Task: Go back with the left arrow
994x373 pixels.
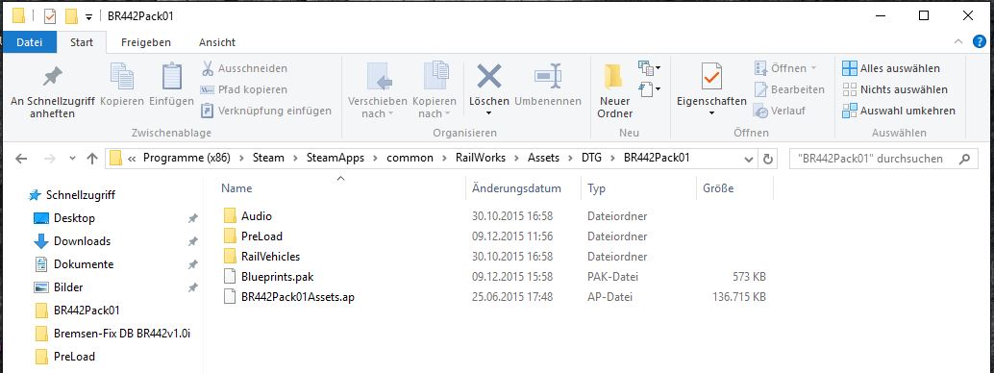Action: [x=20, y=159]
